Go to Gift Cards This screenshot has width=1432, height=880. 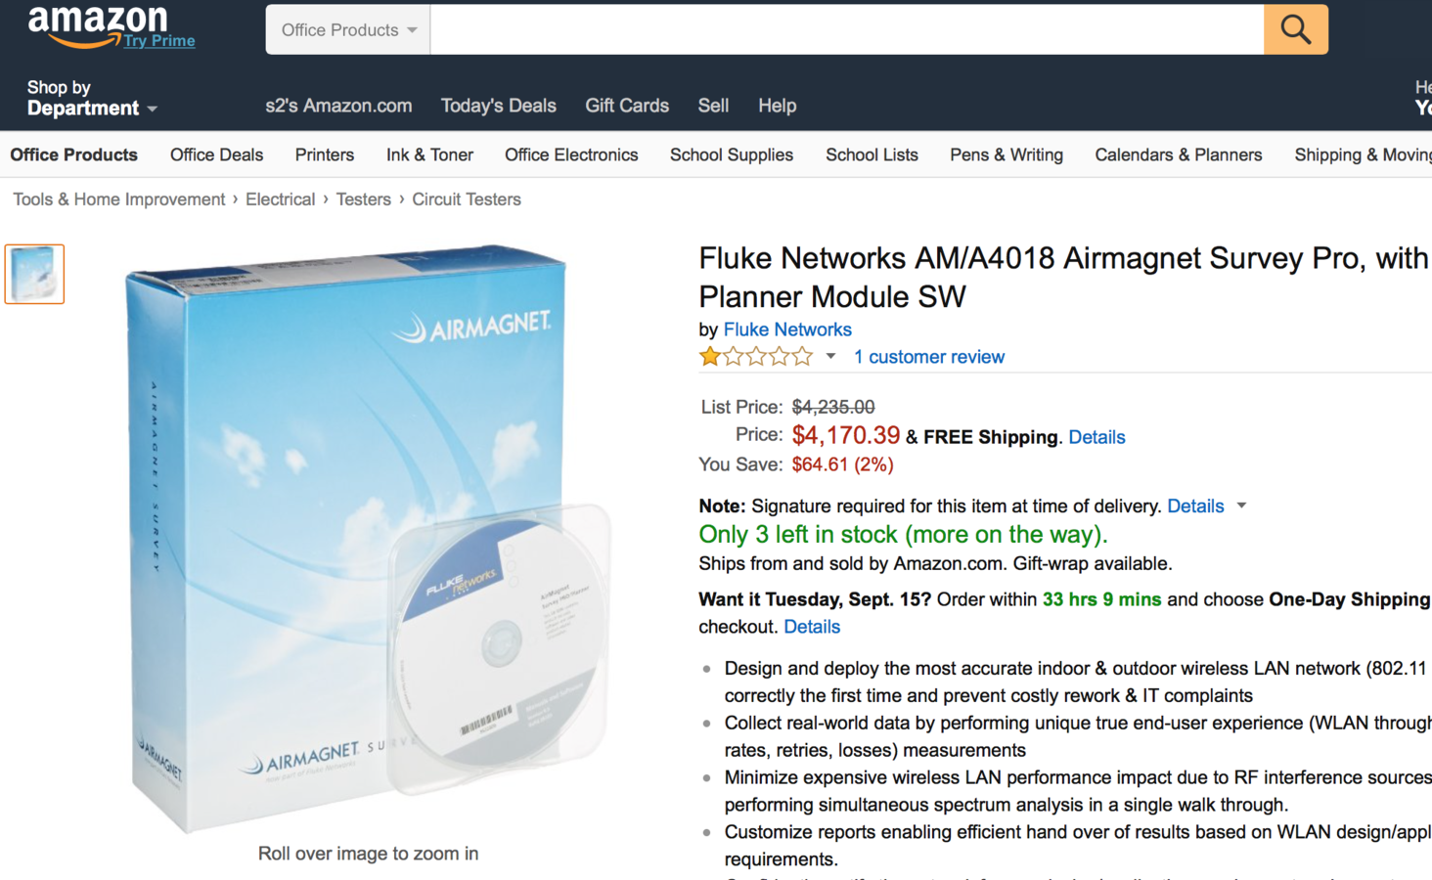click(627, 106)
